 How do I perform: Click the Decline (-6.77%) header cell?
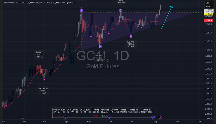pos(115,111)
